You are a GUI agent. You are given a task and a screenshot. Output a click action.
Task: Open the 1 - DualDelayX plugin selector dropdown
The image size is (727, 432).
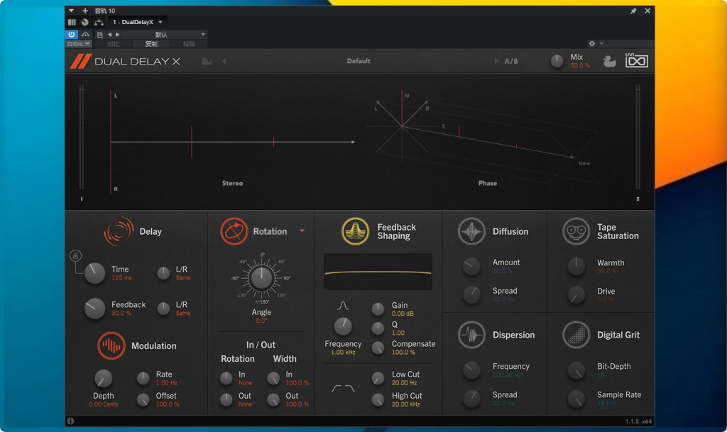pyautogui.click(x=137, y=22)
